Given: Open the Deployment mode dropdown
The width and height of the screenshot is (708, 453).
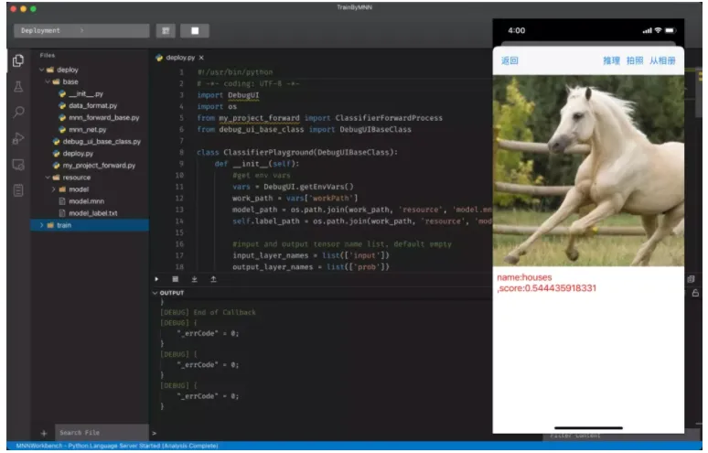Looking at the screenshot, I should click(81, 31).
